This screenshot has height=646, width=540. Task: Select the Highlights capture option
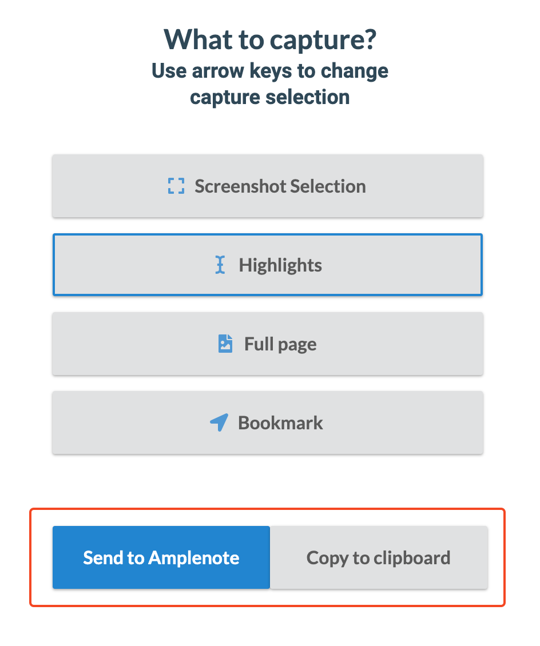(268, 265)
